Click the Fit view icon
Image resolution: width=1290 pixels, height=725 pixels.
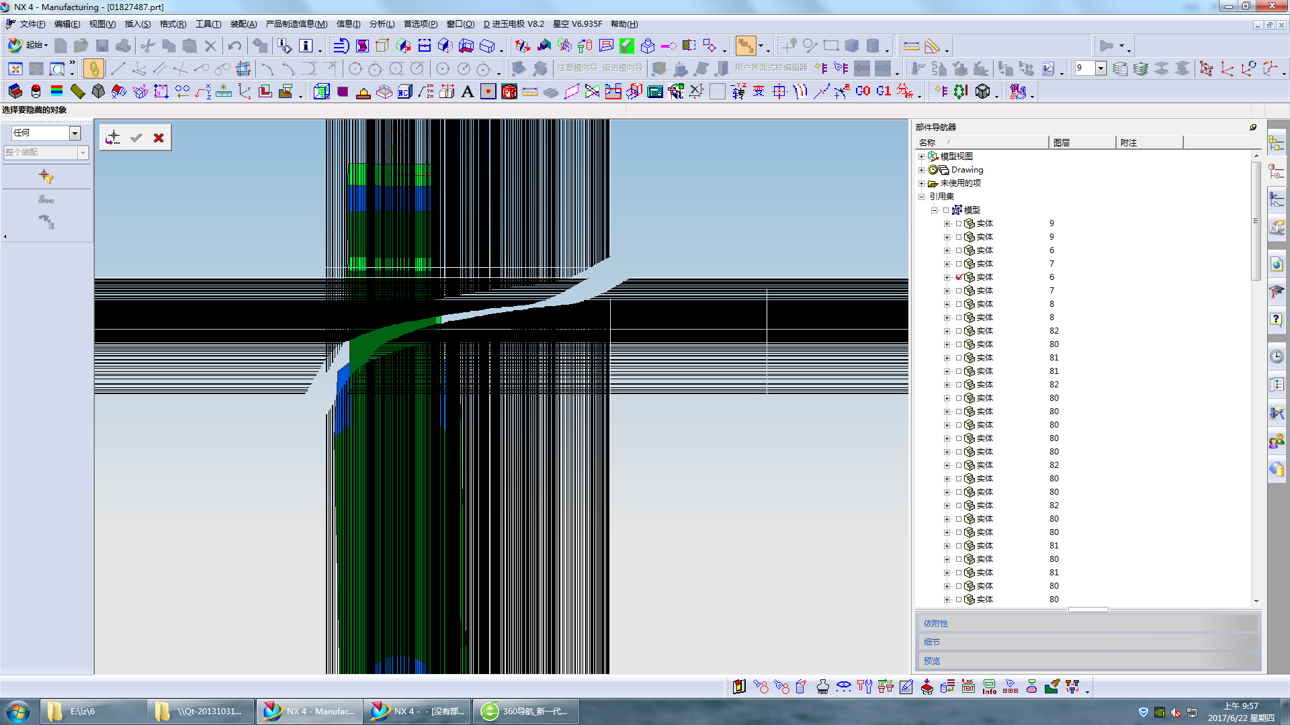[15, 68]
